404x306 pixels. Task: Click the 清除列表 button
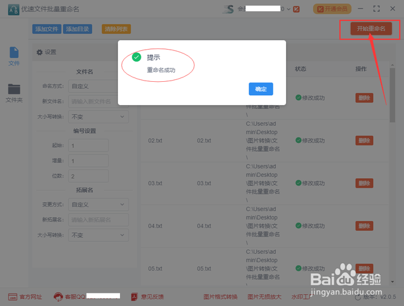click(116, 29)
